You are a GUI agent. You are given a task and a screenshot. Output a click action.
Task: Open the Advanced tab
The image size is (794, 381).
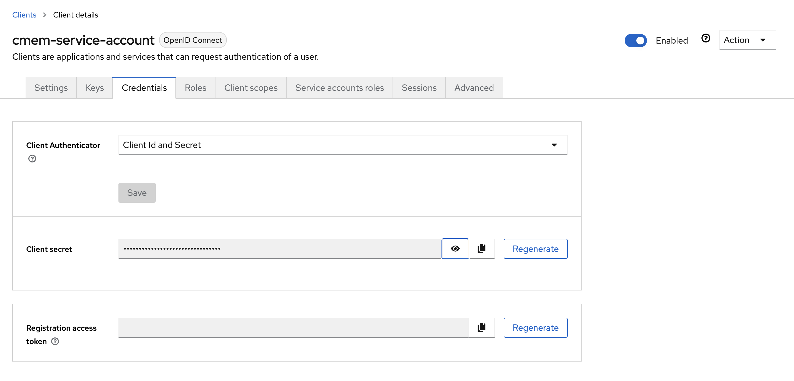(474, 88)
